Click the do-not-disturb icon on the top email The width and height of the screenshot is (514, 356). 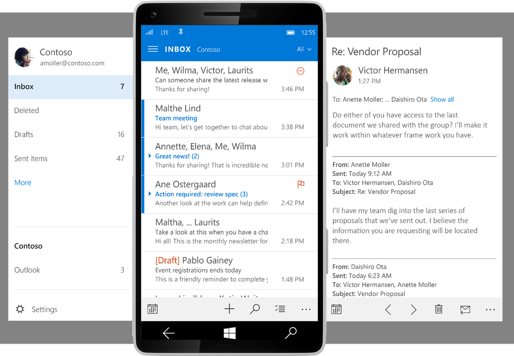click(x=300, y=71)
